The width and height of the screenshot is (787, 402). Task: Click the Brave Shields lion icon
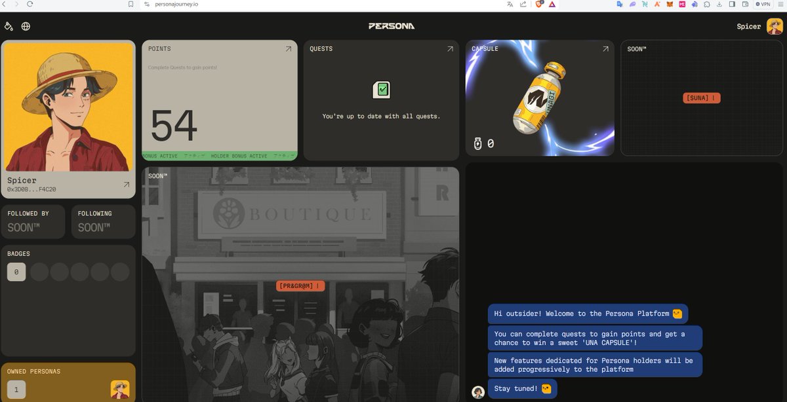[539, 4]
